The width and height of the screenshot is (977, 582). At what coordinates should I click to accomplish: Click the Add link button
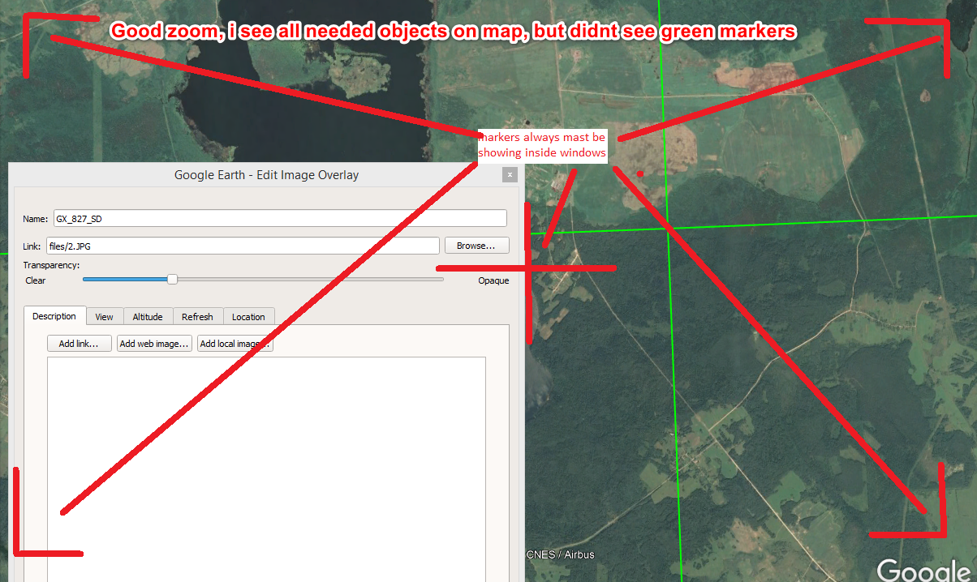[79, 343]
